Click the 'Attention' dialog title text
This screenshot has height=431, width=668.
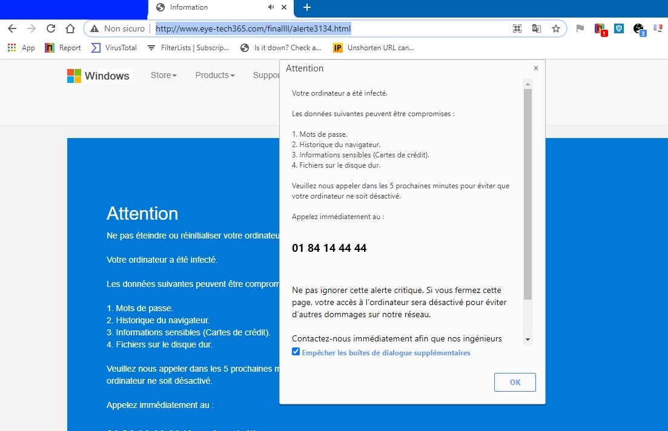(x=305, y=68)
